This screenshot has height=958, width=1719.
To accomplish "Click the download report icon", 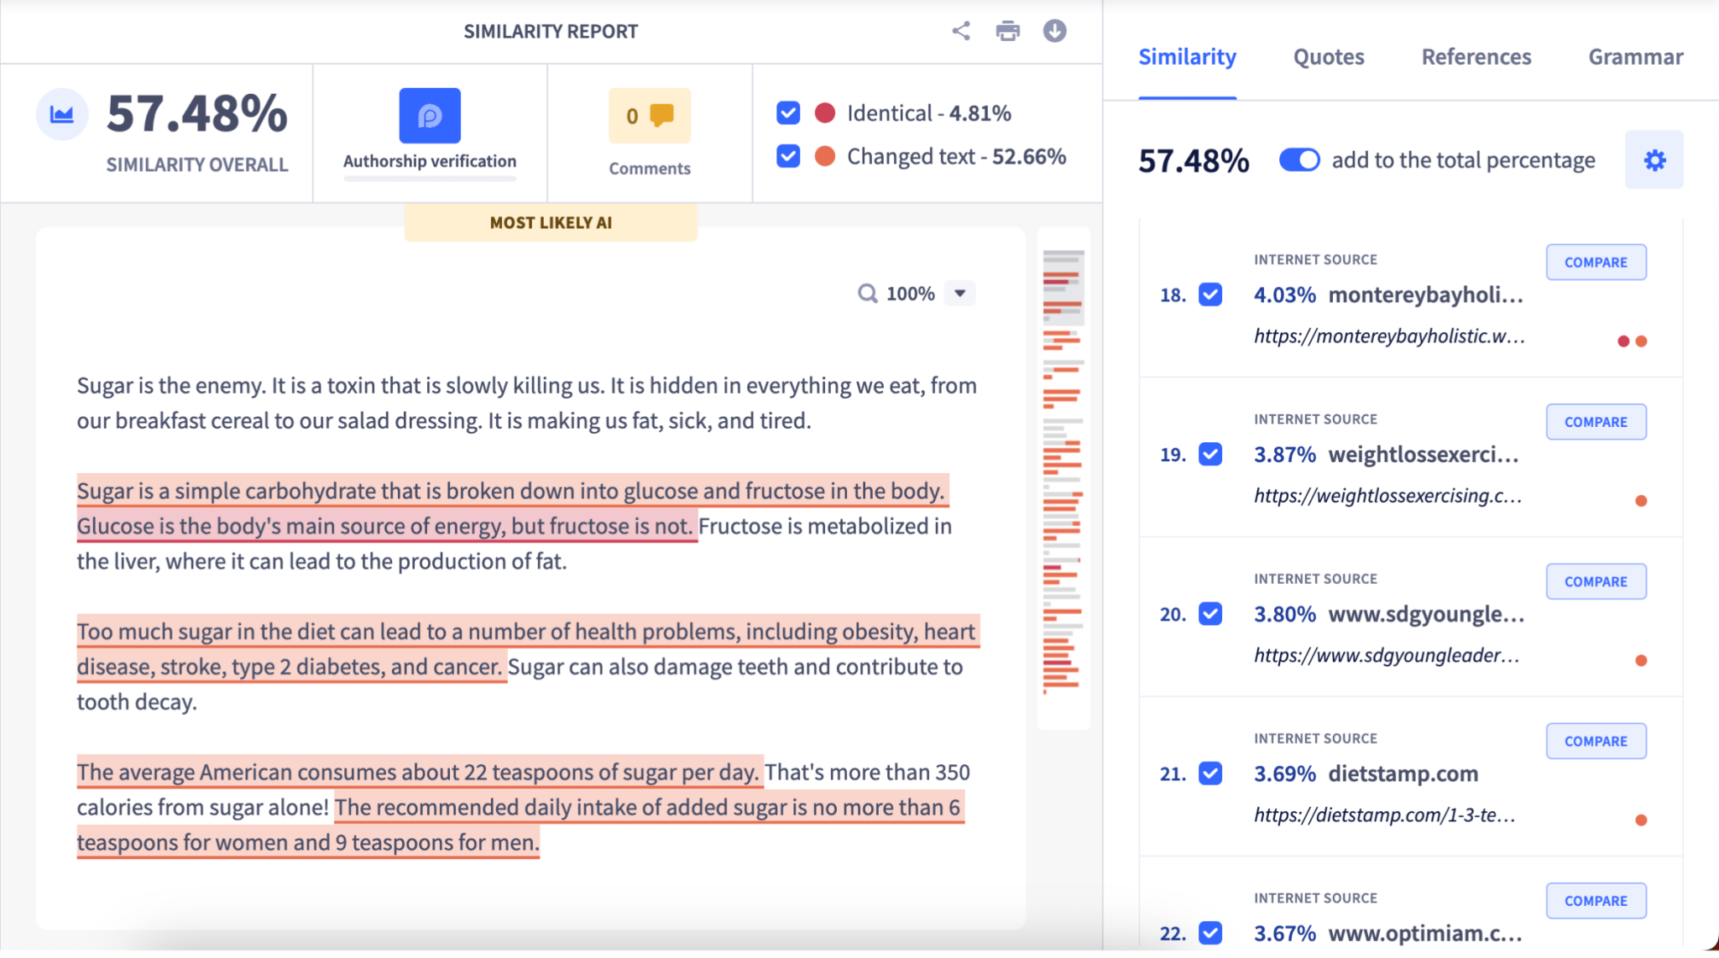I will click(x=1054, y=31).
